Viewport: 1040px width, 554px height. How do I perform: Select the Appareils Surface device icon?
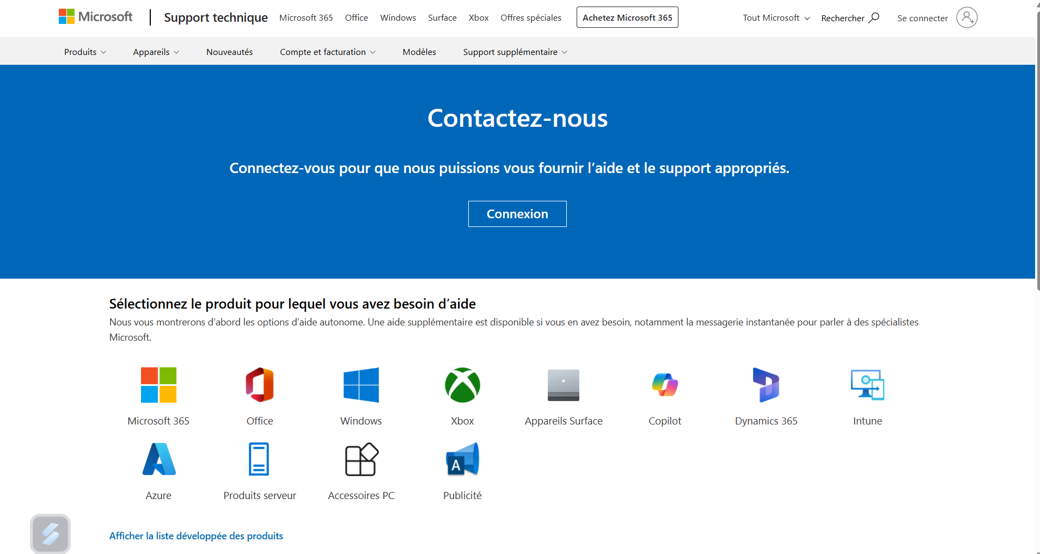(564, 385)
